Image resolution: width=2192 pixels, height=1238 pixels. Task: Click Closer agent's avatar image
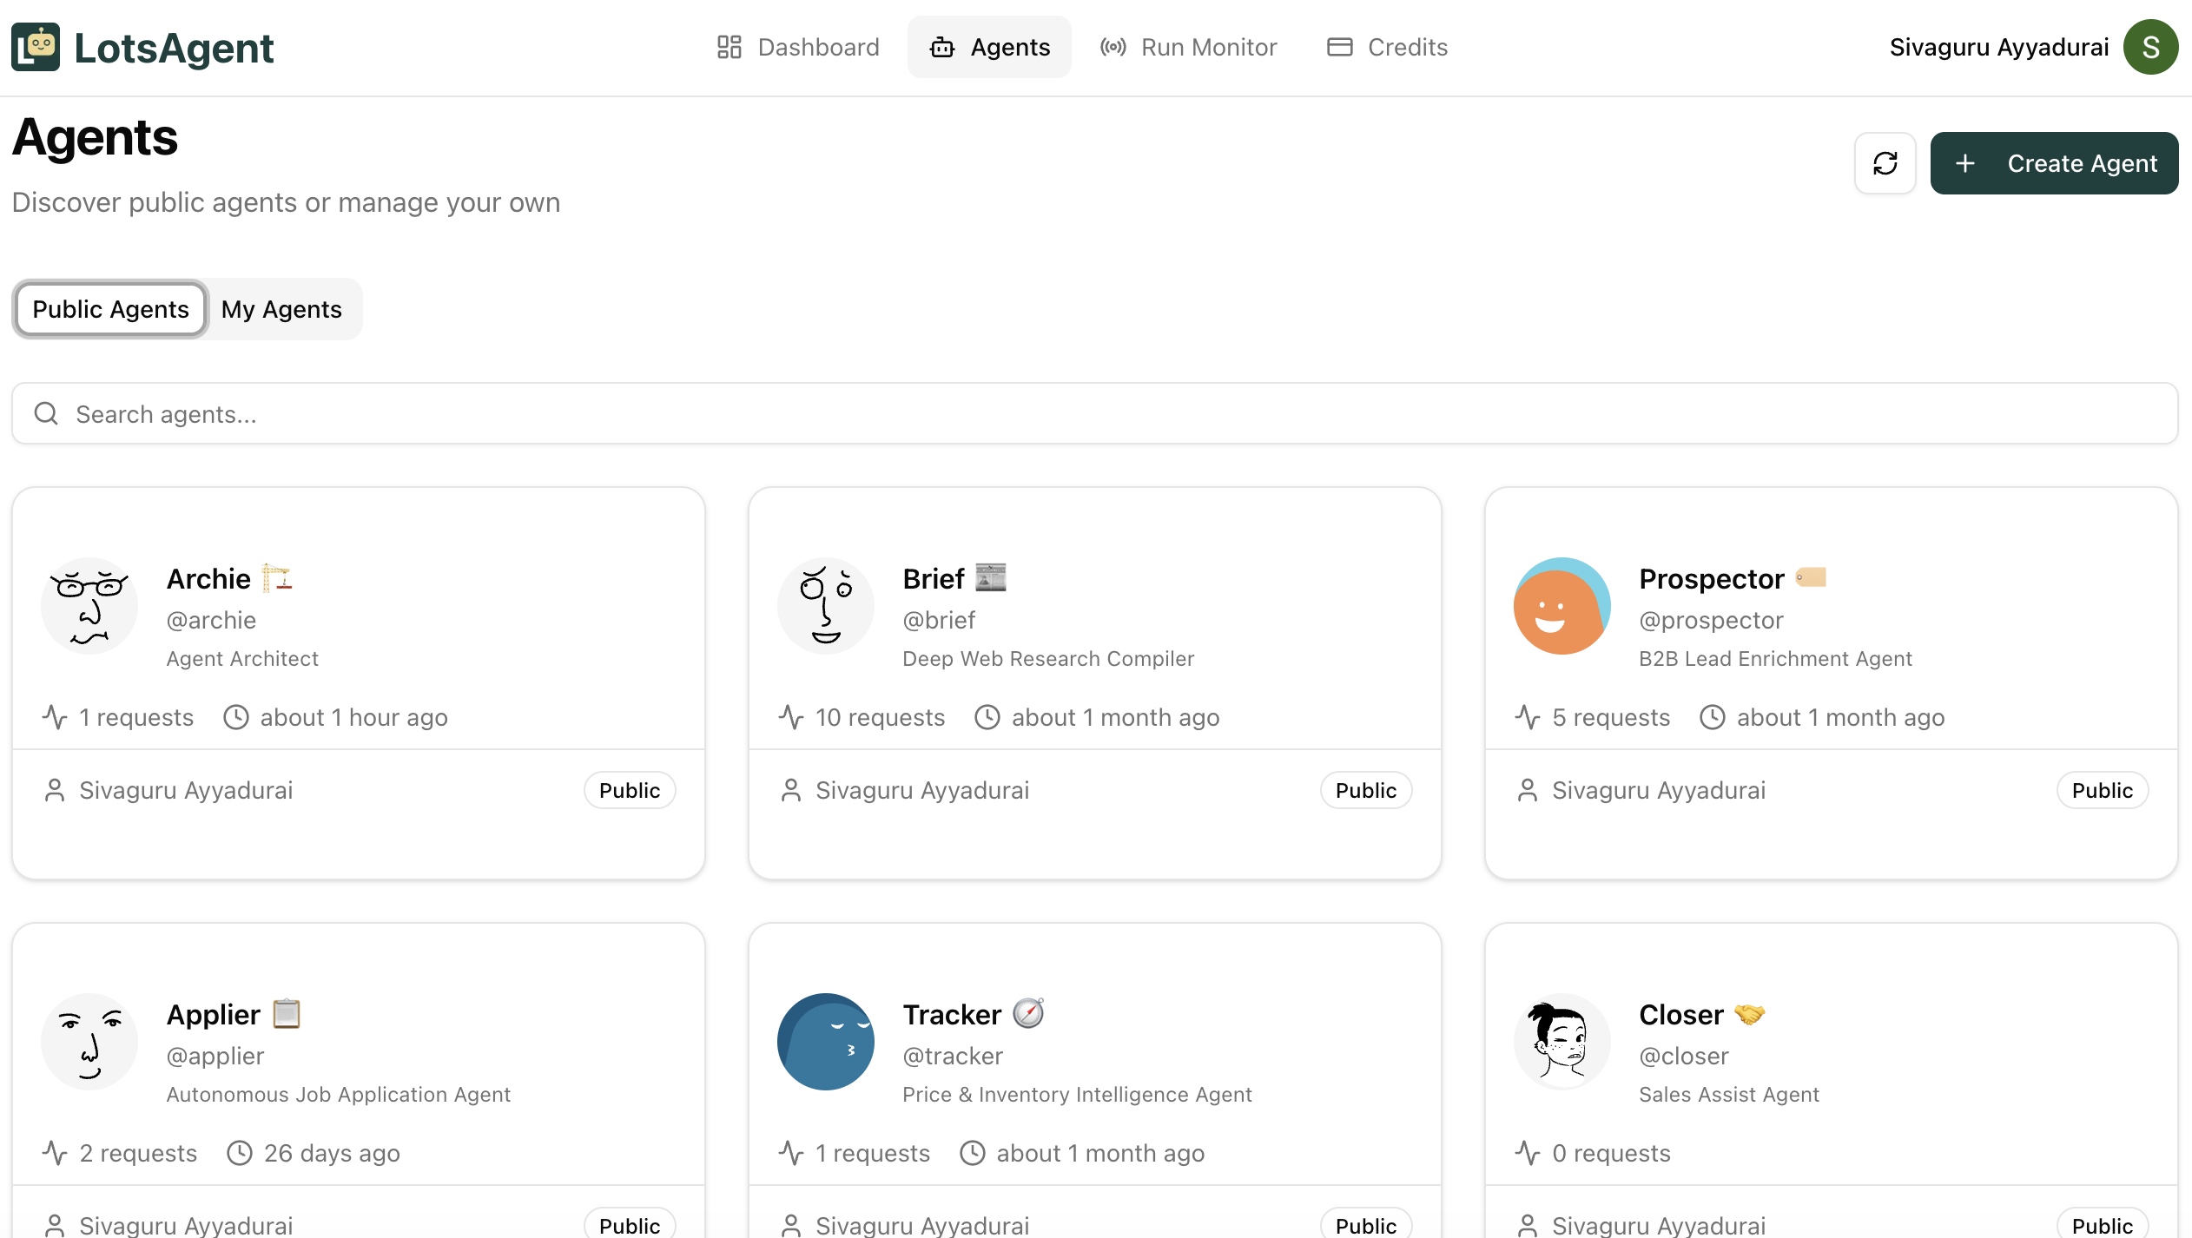click(1561, 1041)
